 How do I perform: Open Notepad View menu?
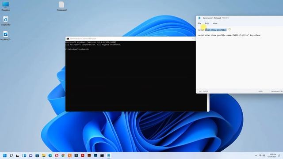[x=215, y=23]
